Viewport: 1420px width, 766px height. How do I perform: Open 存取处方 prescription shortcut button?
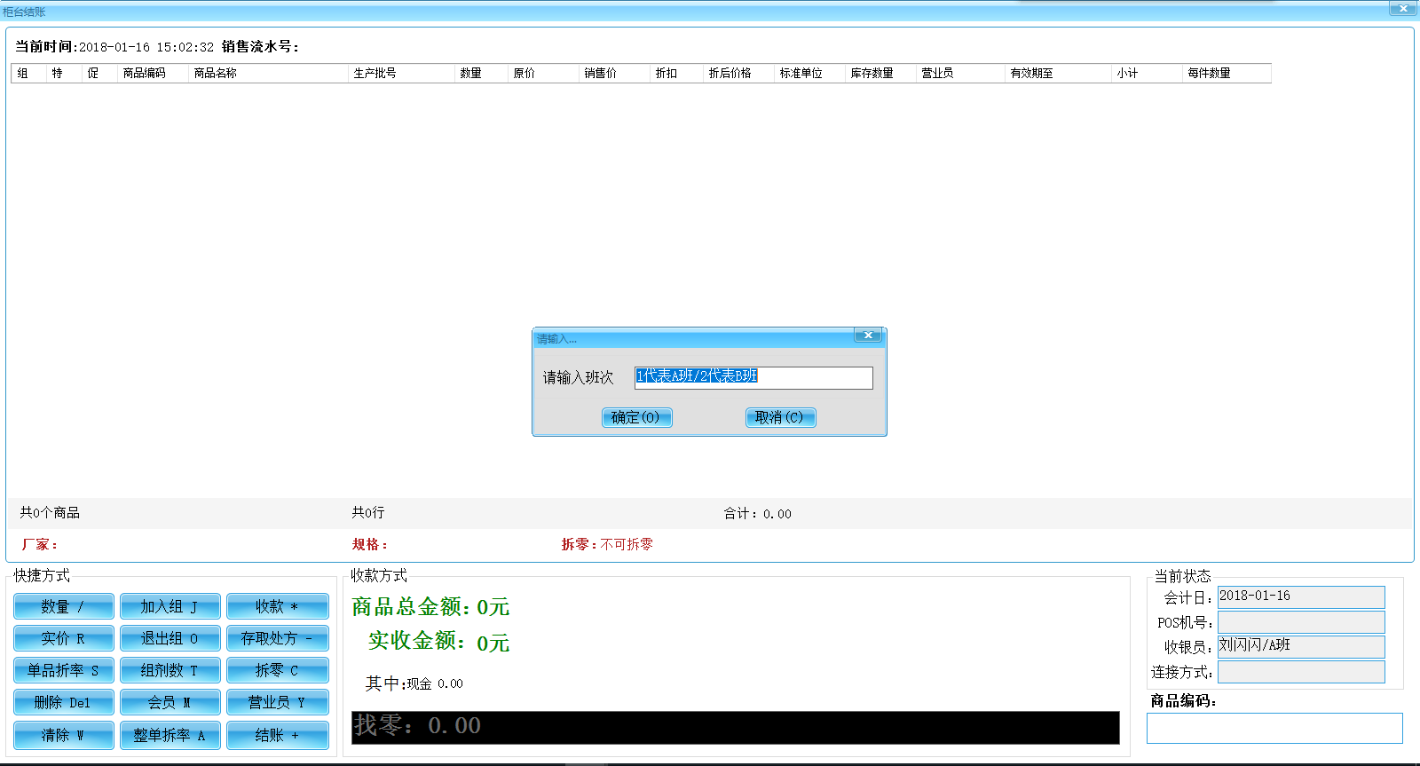pos(277,638)
